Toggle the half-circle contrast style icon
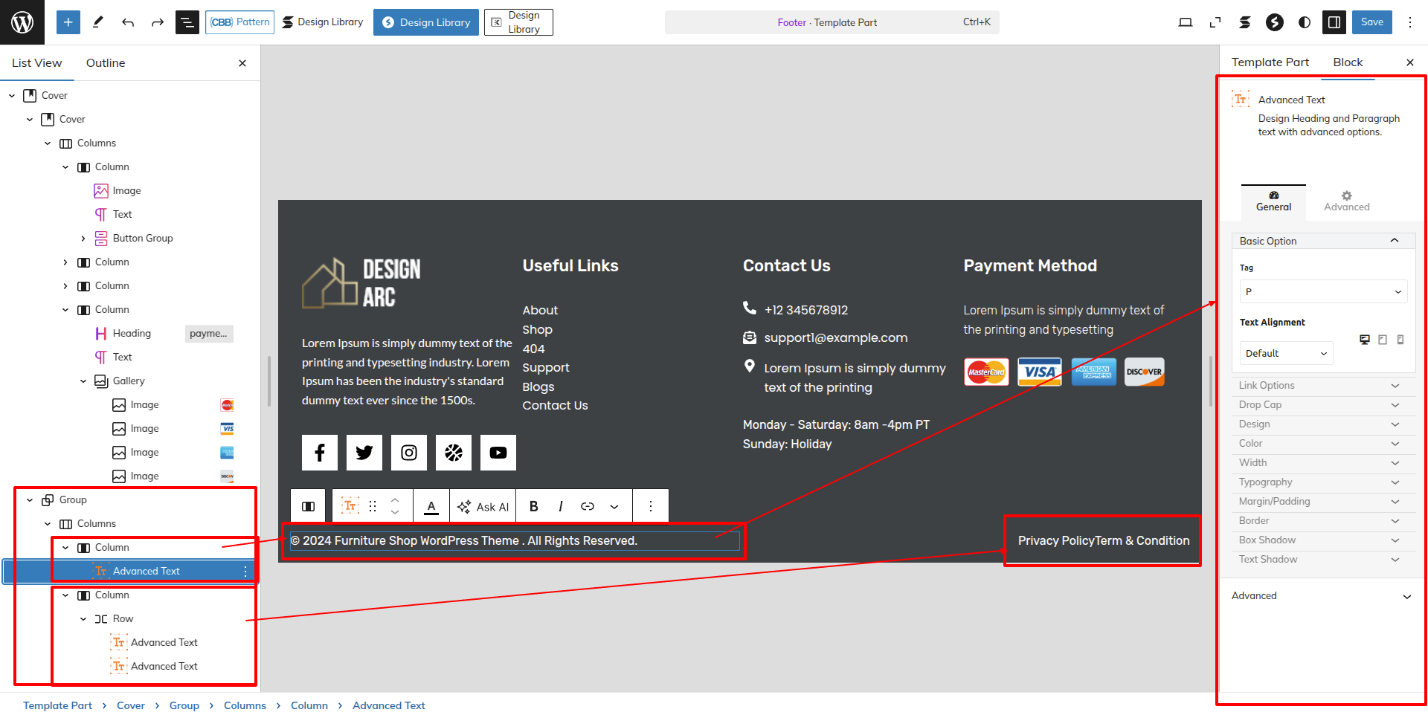 pyautogui.click(x=1305, y=22)
